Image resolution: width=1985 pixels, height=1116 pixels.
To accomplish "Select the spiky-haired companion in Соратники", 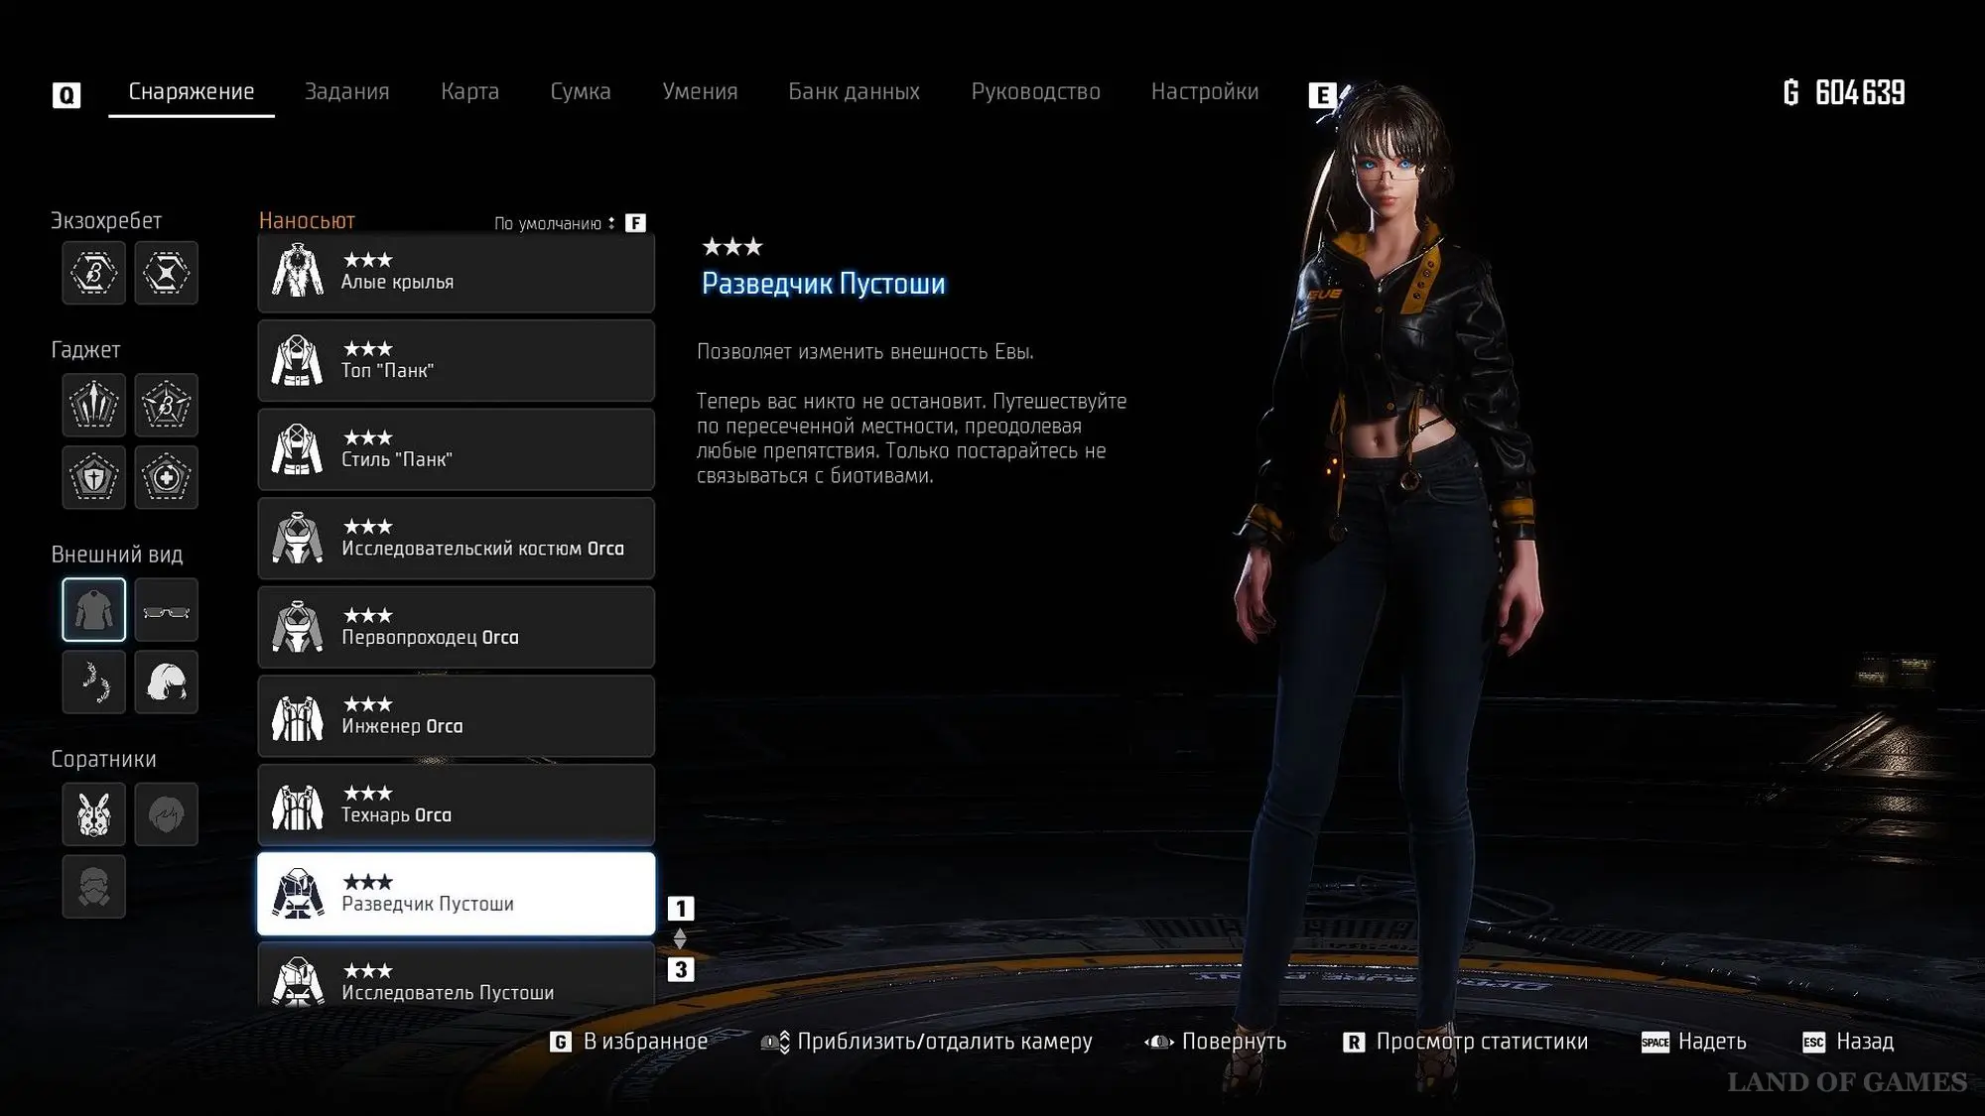I will pyautogui.click(x=166, y=814).
